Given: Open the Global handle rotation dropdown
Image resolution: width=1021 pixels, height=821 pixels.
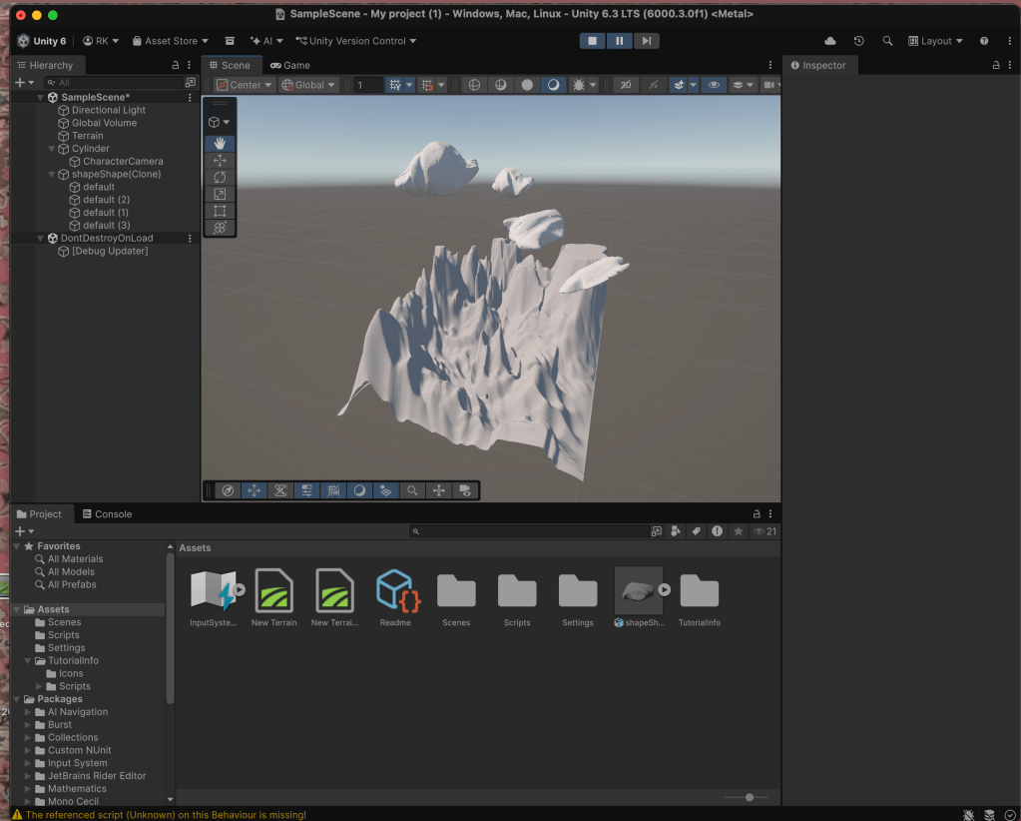Looking at the screenshot, I should point(308,85).
